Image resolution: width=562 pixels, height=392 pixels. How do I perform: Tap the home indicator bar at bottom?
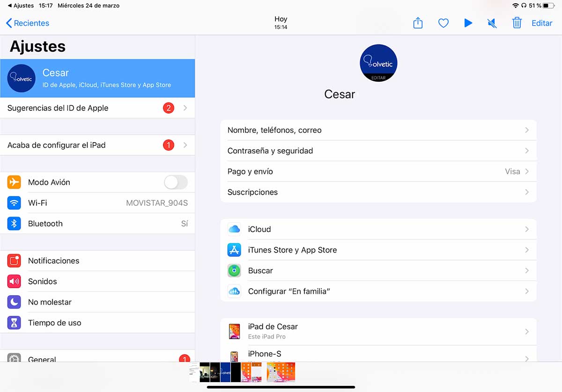point(281,387)
